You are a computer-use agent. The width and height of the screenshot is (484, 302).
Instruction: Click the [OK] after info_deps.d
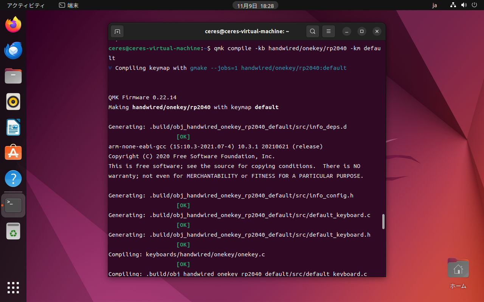click(x=183, y=137)
